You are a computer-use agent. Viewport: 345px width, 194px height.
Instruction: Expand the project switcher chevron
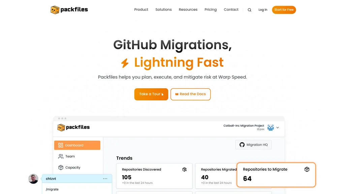click(278, 128)
